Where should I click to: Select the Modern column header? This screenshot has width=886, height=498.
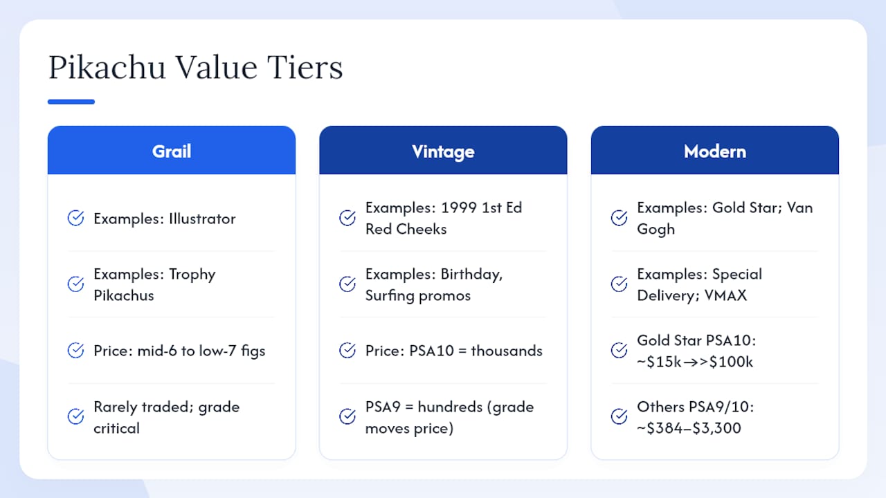pyautogui.click(x=715, y=150)
